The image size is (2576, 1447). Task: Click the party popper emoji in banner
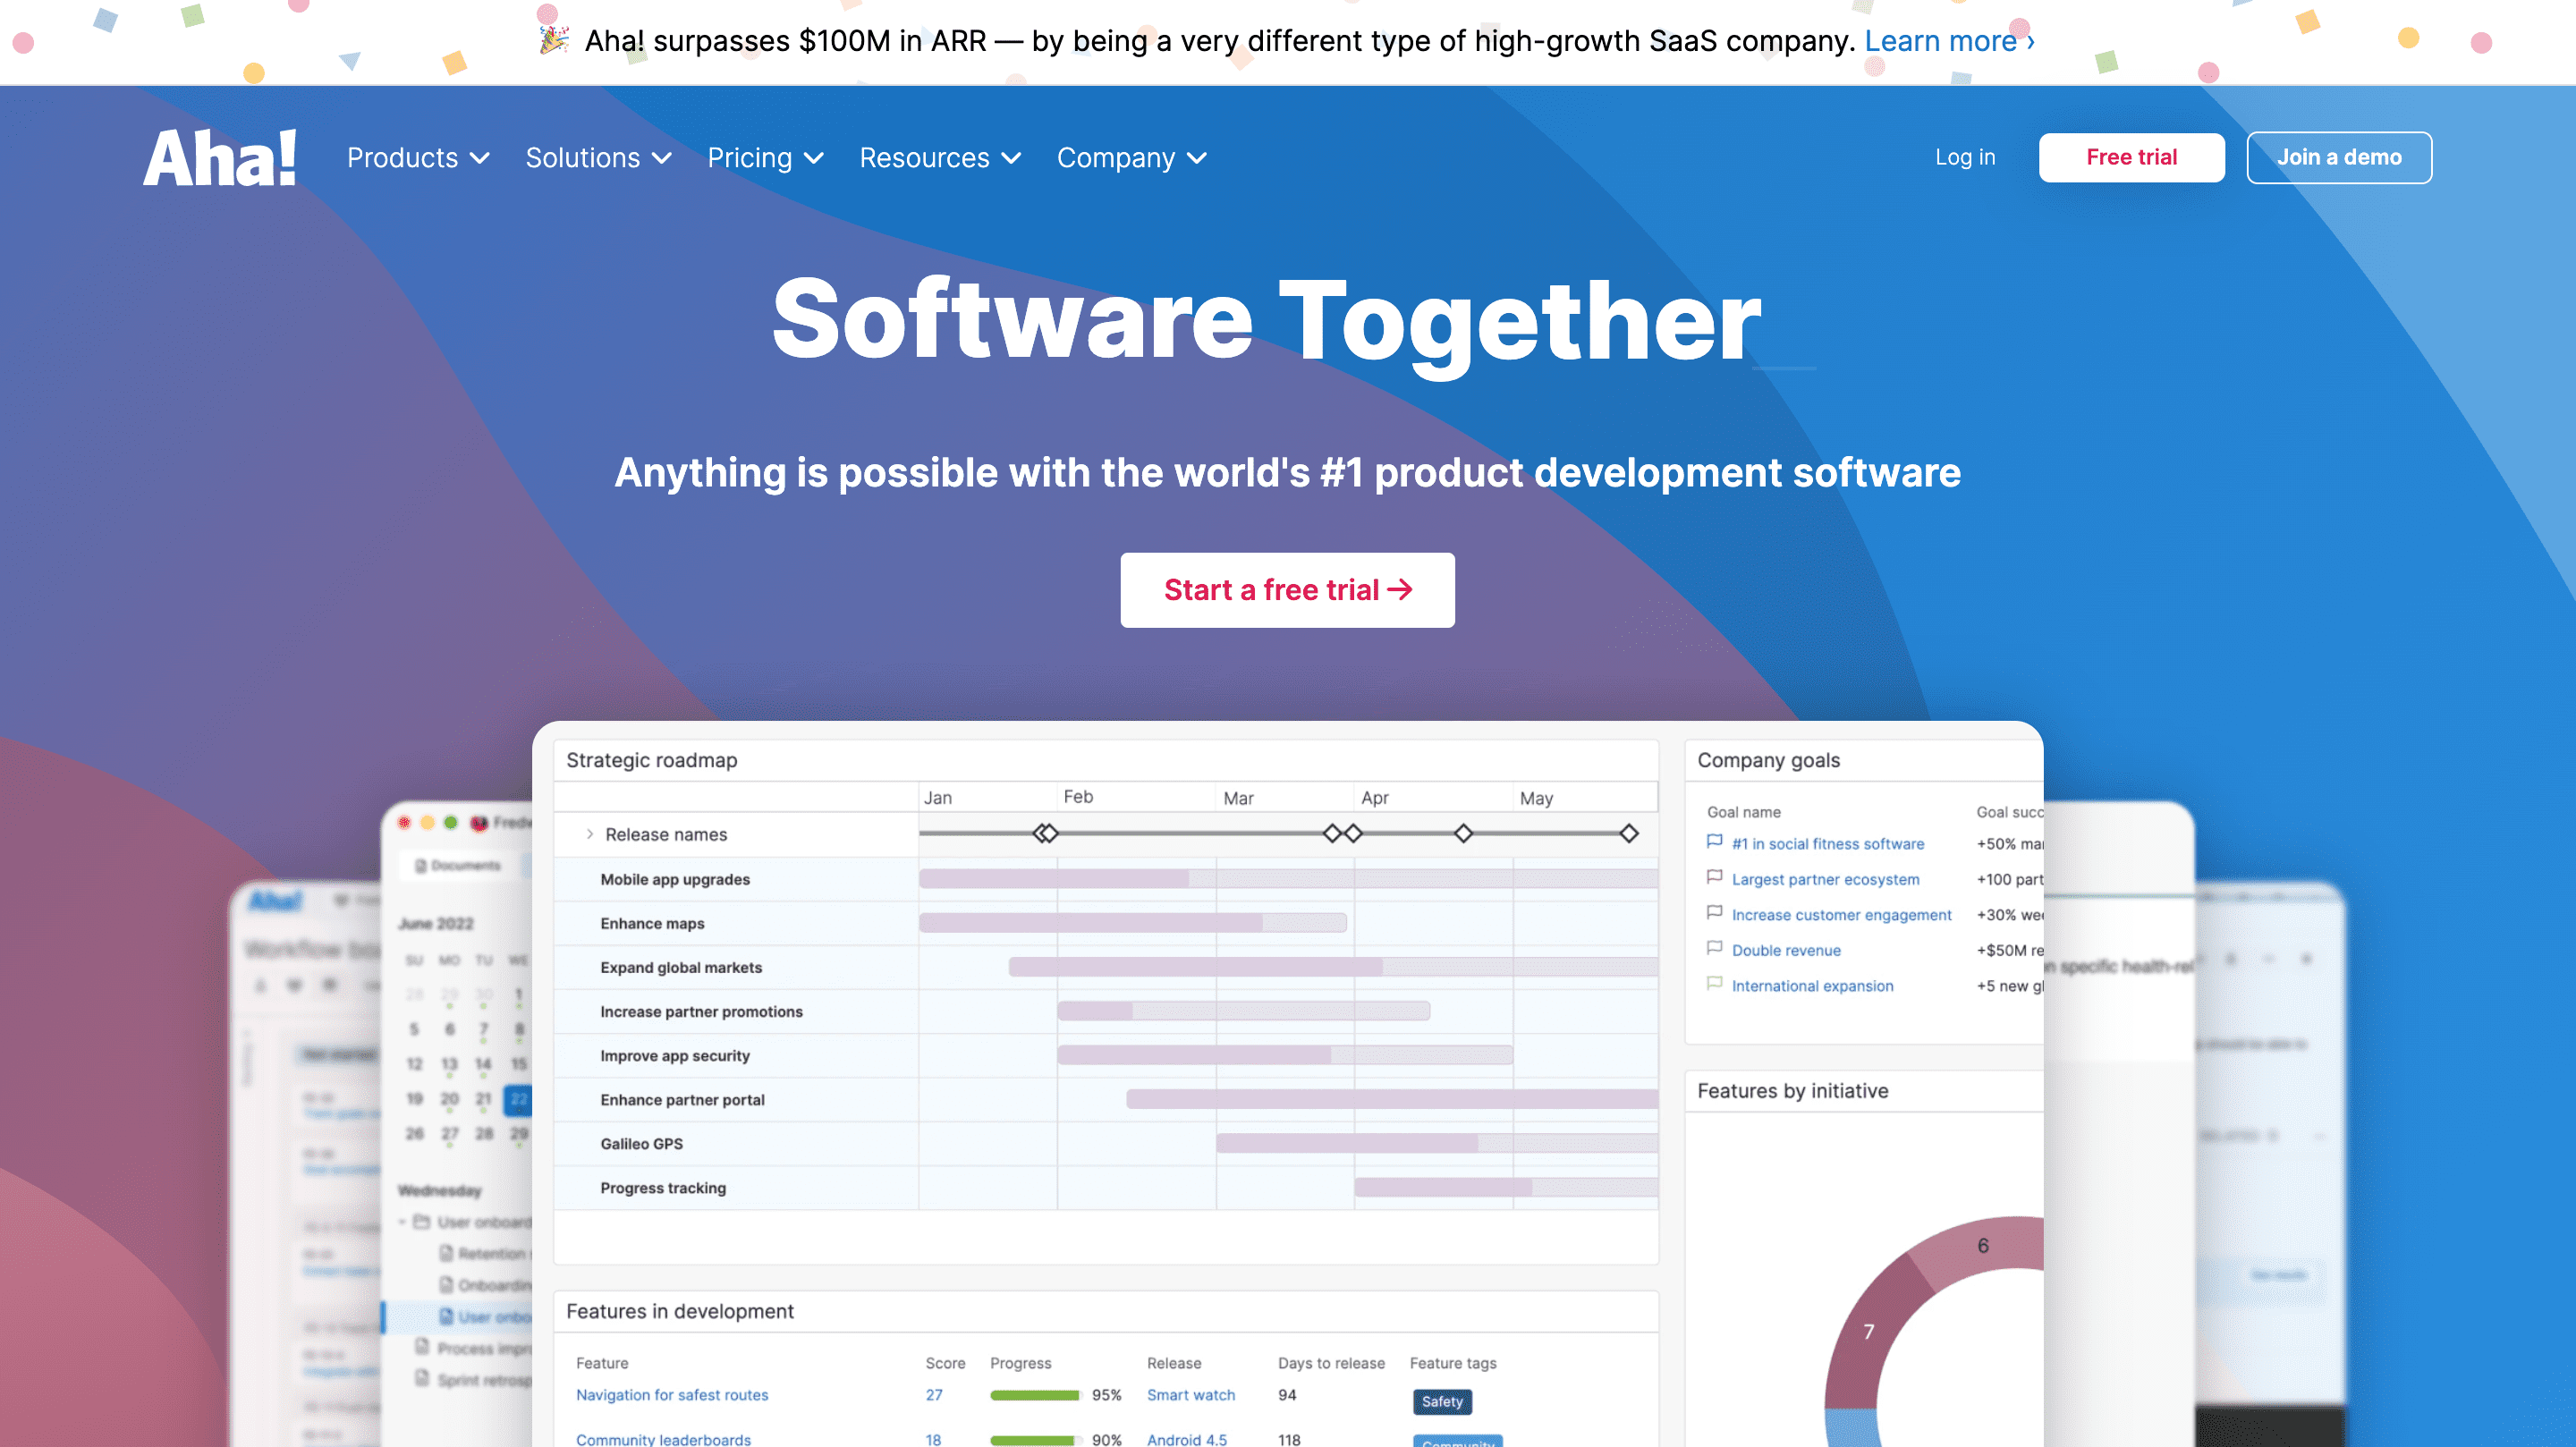point(554,39)
